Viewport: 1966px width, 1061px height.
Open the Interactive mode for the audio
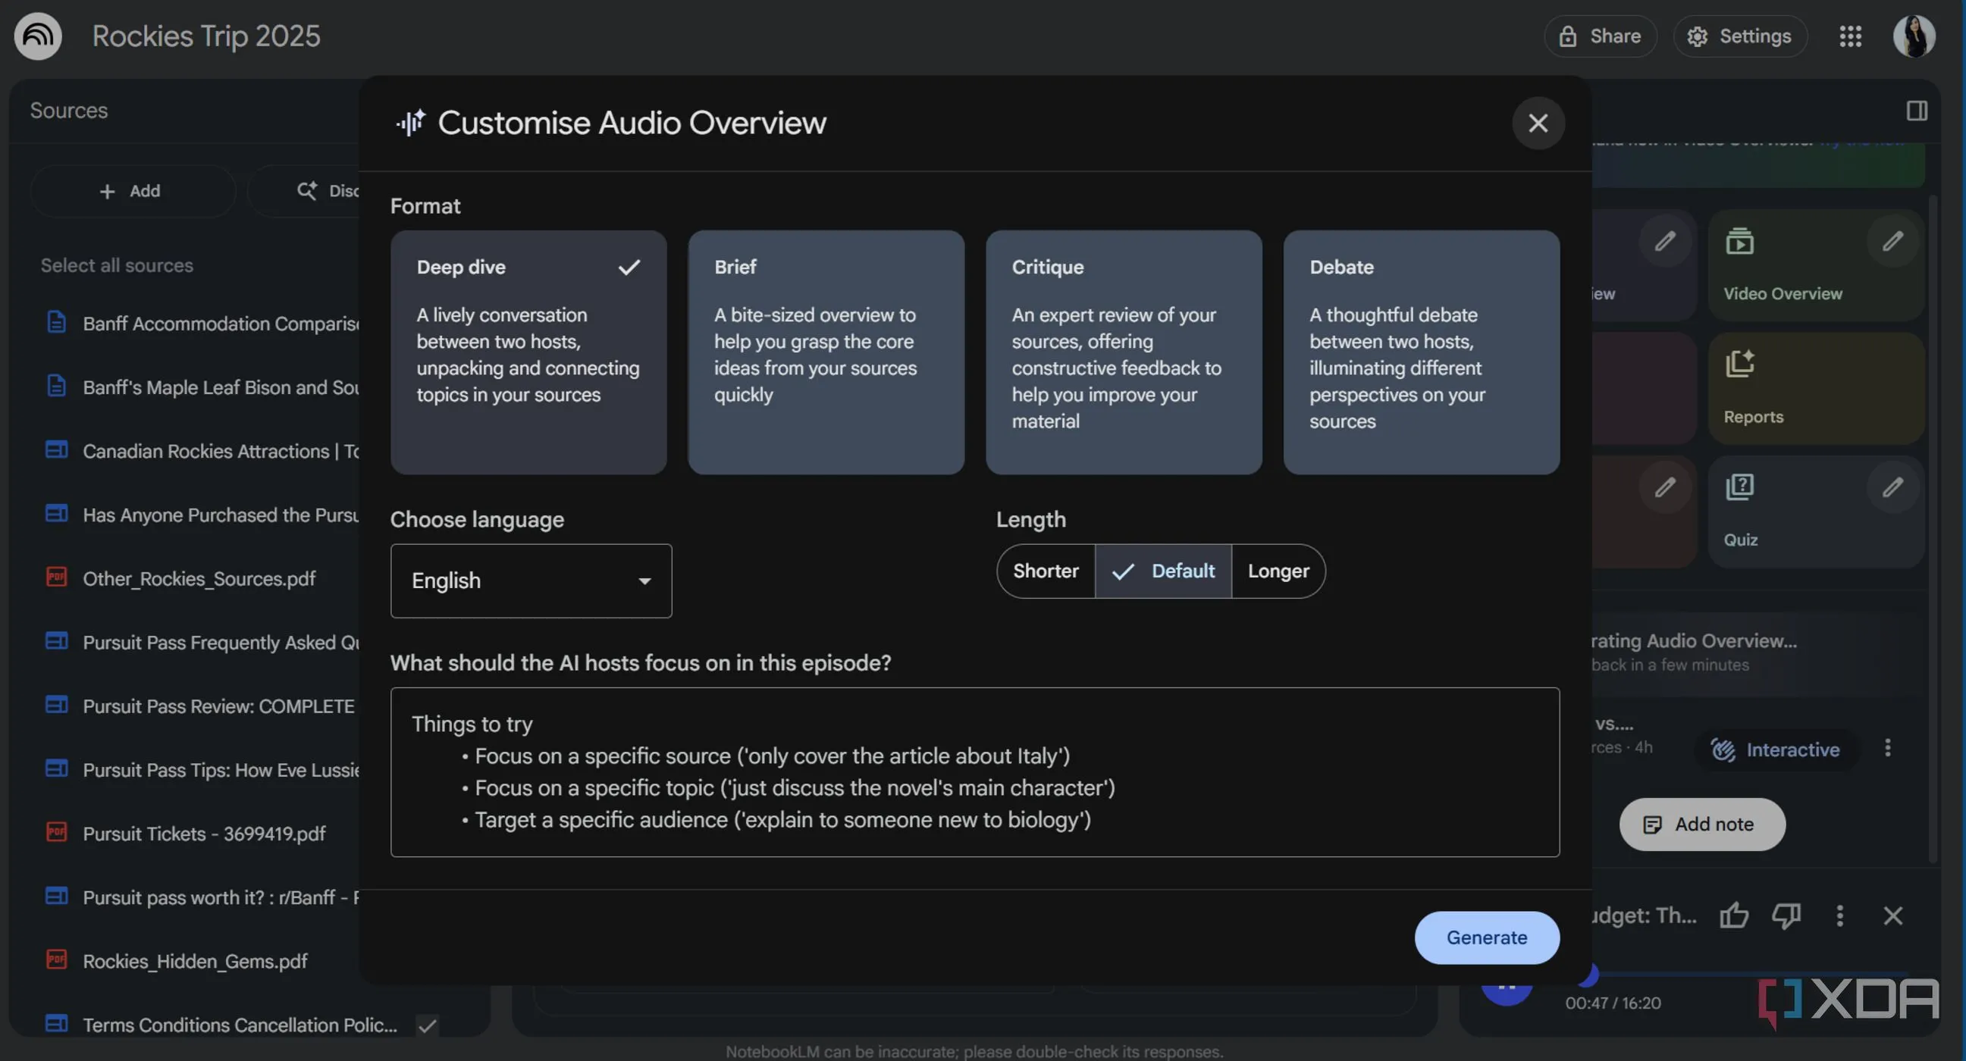pos(1776,749)
